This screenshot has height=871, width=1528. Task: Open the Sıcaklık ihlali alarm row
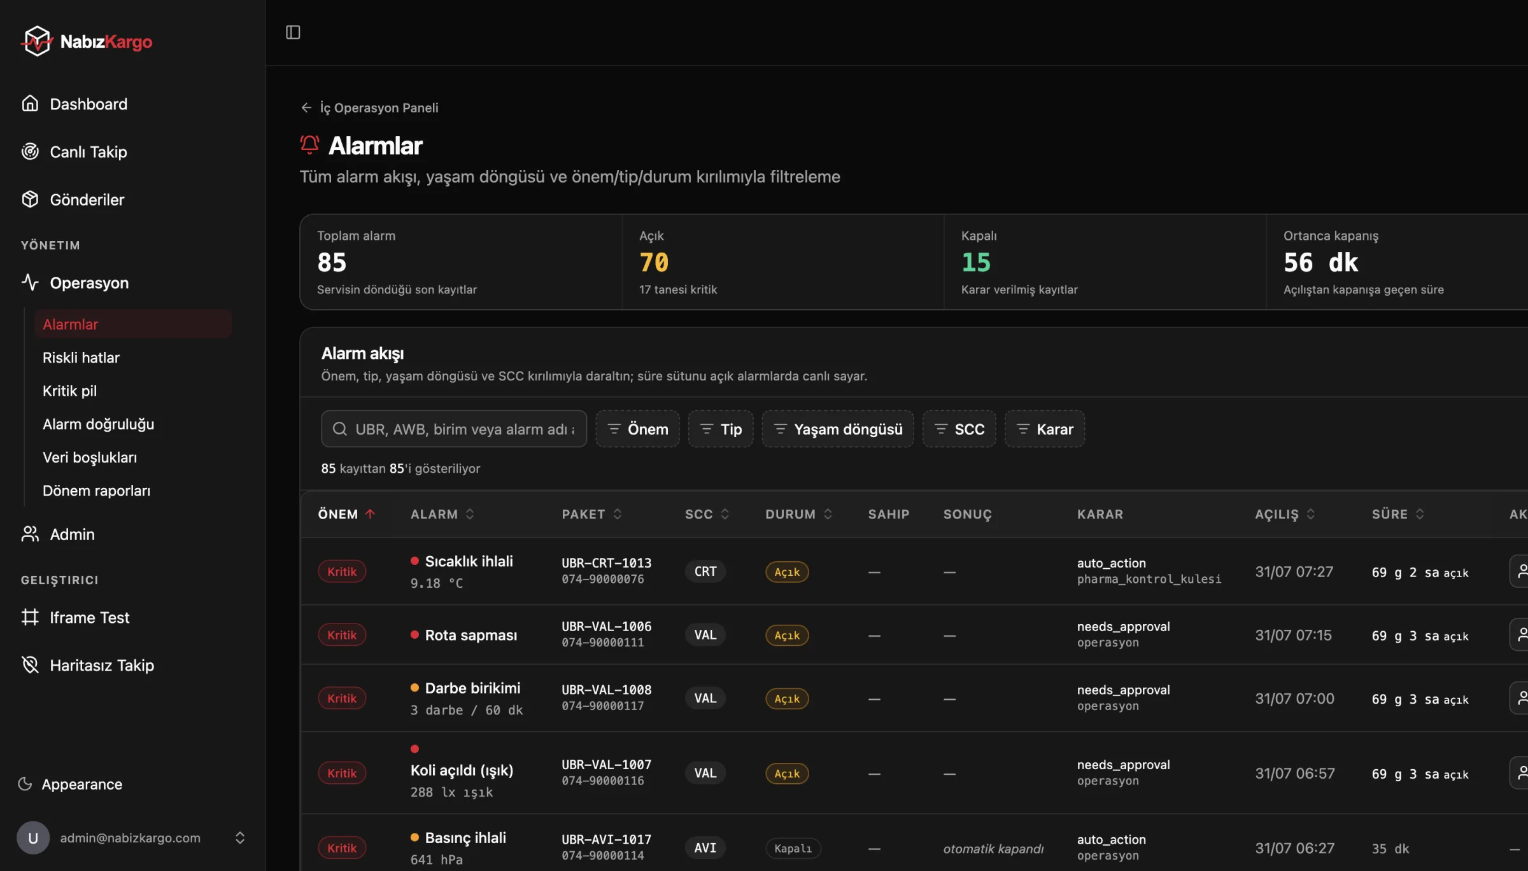tap(914, 571)
